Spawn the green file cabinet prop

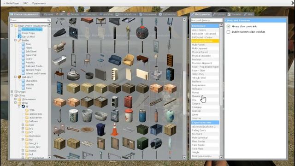142,143
